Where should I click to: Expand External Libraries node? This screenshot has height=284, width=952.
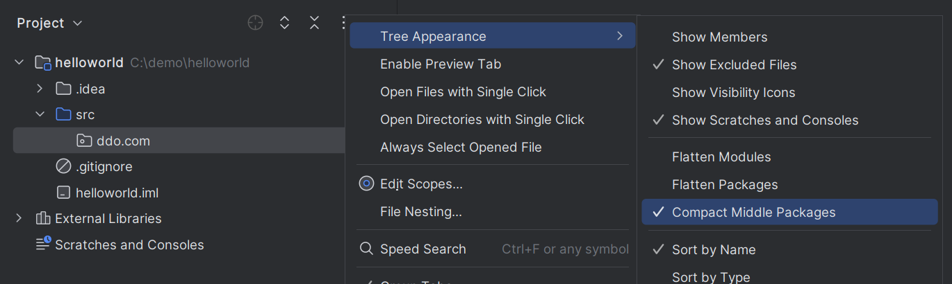coord(19,218)
